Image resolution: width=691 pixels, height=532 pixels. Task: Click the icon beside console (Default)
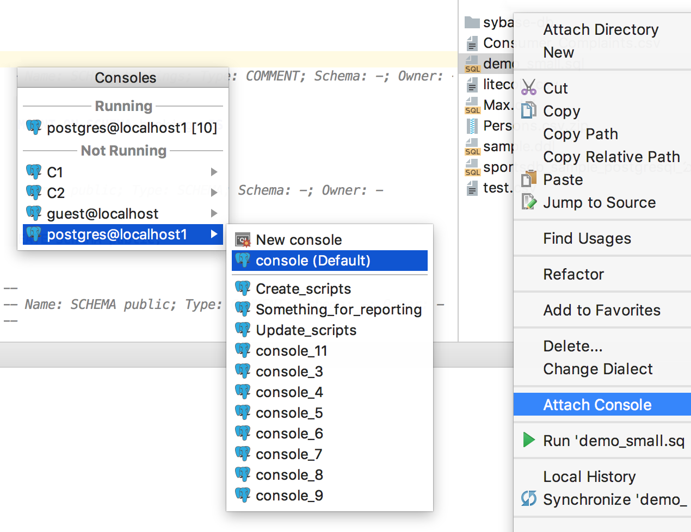[243, 261]
